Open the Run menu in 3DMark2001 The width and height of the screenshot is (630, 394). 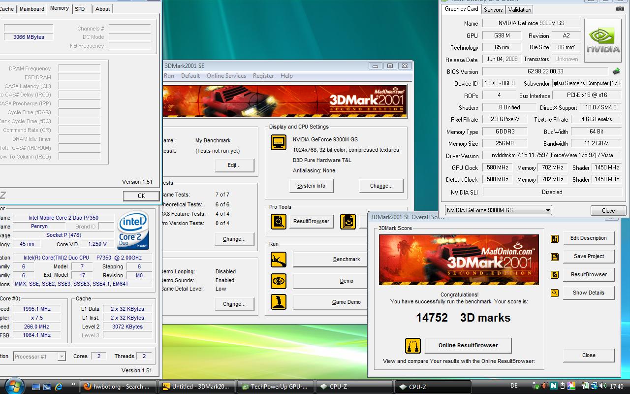click(x=169, y=76)
